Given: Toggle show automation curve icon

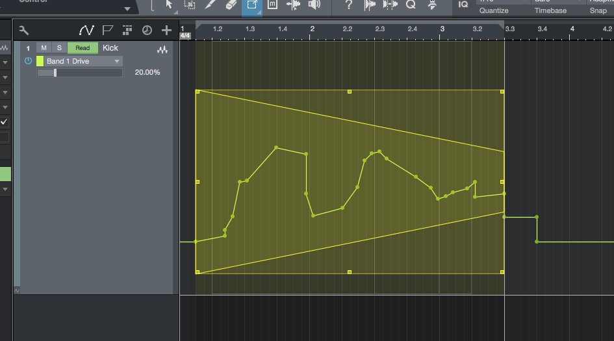Looking at the screenshot, I should (x=86, y=31).
